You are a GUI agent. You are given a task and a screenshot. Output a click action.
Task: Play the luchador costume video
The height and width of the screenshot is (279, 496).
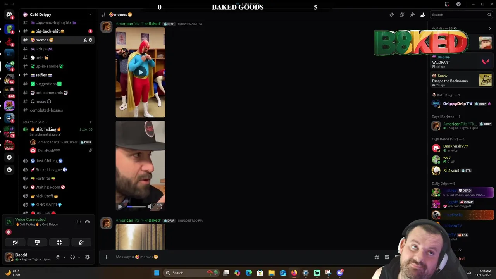141,72
